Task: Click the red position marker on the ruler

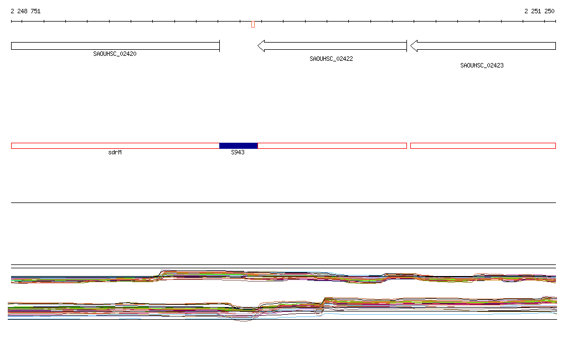Action: 252,24
